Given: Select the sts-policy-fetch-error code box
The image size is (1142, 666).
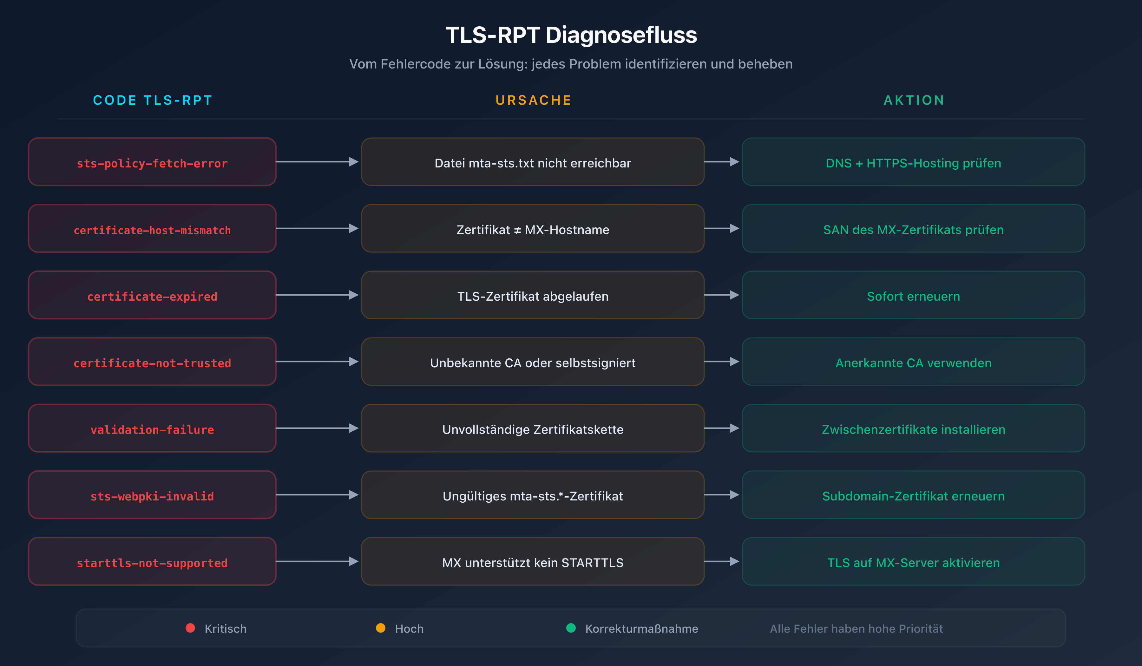Looking at the screenshot, I should click(152, 162).
